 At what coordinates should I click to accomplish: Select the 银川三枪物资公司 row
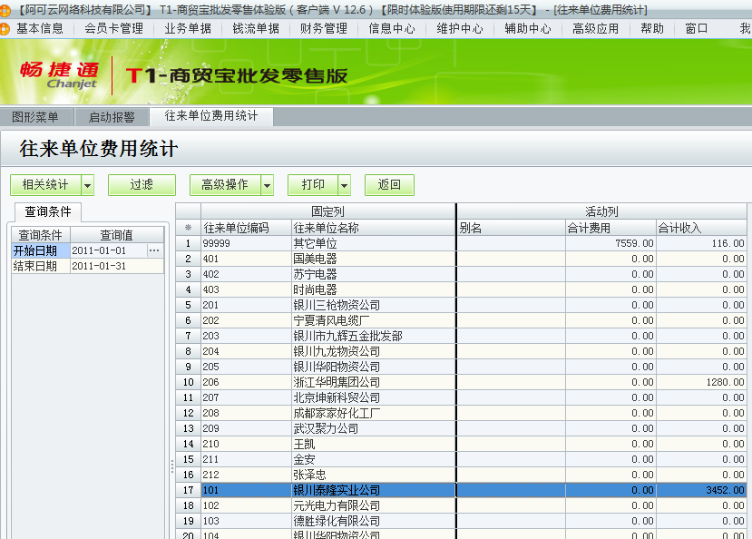click(462, 305)
